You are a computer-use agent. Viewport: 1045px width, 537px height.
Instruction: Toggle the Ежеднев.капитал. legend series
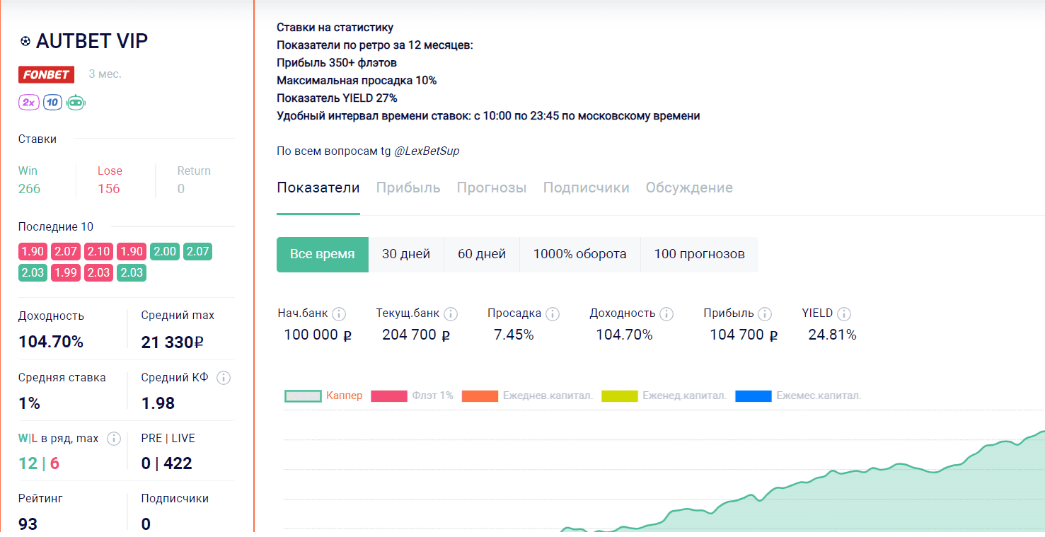pos(527,396)
